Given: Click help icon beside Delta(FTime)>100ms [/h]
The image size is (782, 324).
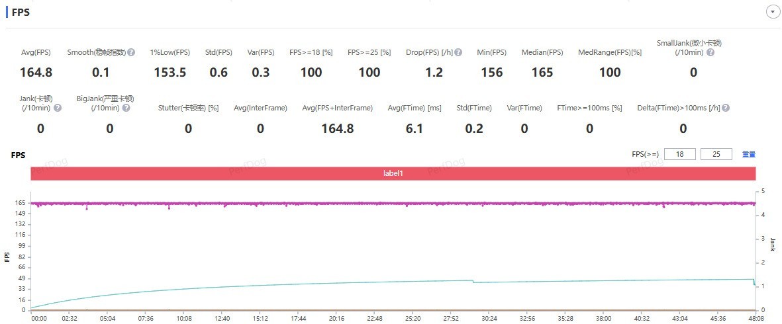Looking at the screenshot, I should 726,108.
